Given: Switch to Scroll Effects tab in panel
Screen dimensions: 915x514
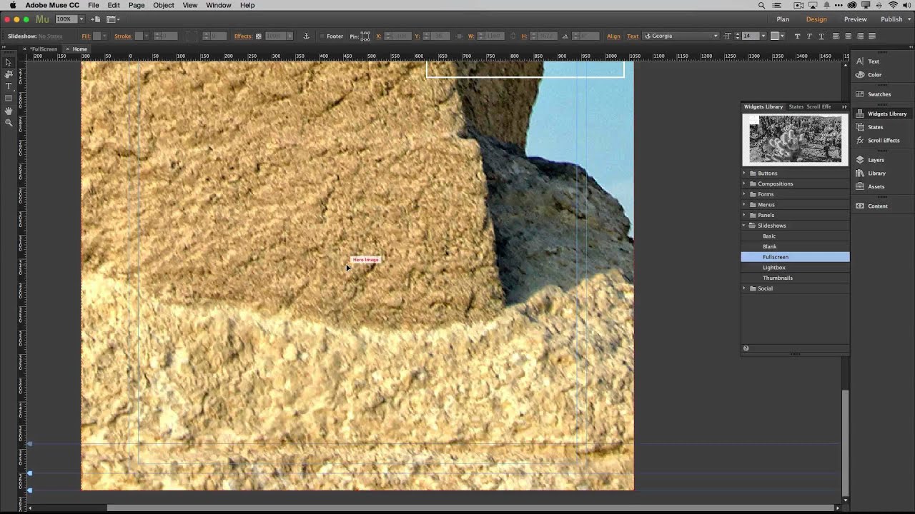Looking at the screenshot, I should (x=818, y=106).
